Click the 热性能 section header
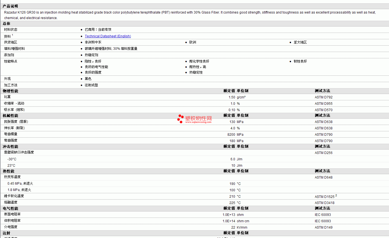 (9, 171)
